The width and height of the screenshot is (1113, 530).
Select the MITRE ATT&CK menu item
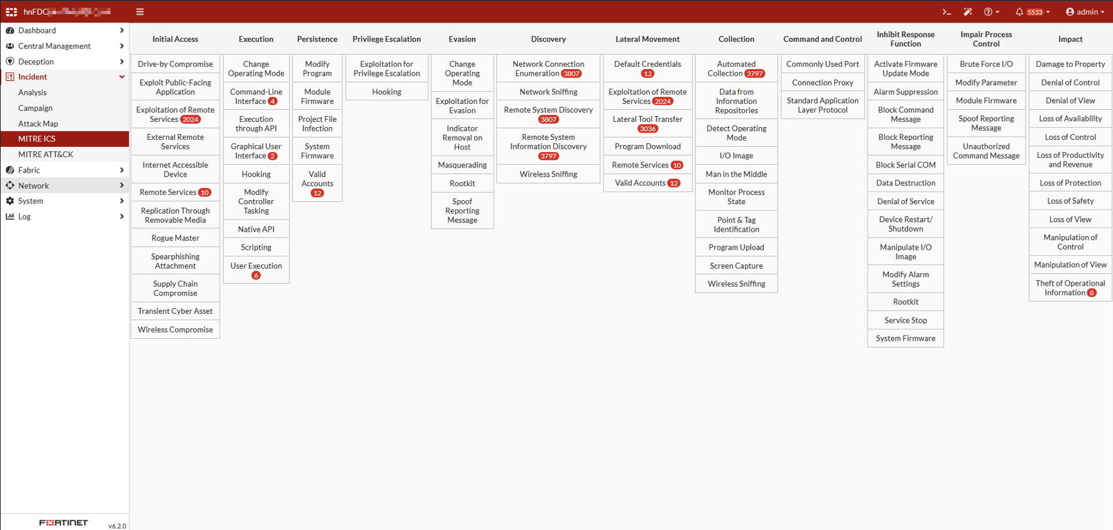(64, 154)
